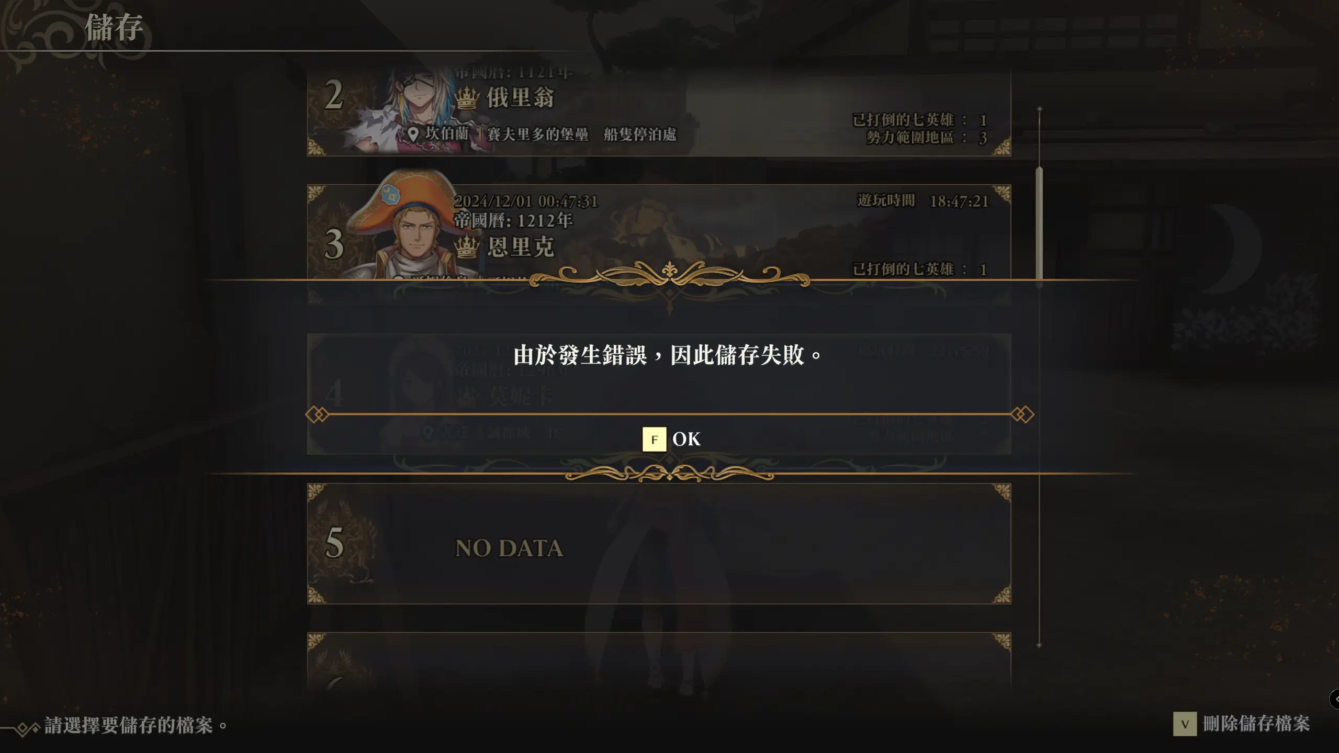Click the 儲存 save screen title

(x=114, y=27)
